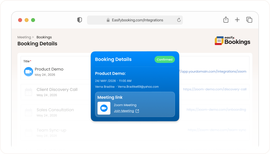Click the green maximize window button
The width and height of the screenshot is (270, 154).
coord(33,20)
